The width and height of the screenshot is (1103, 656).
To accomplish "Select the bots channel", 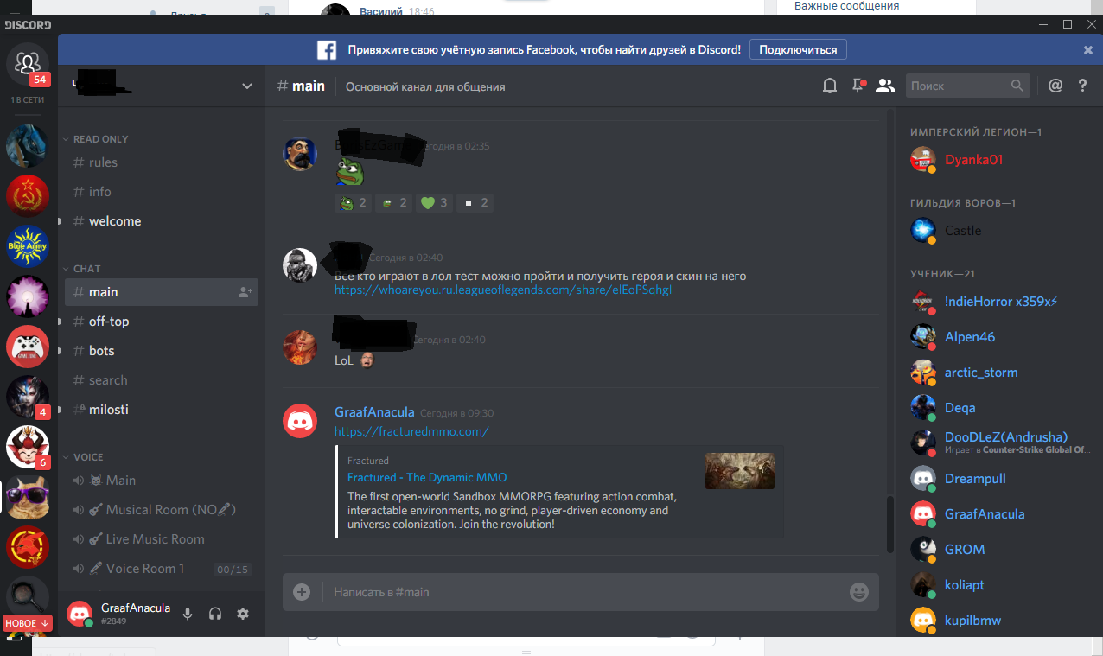I will click(162, 351).
